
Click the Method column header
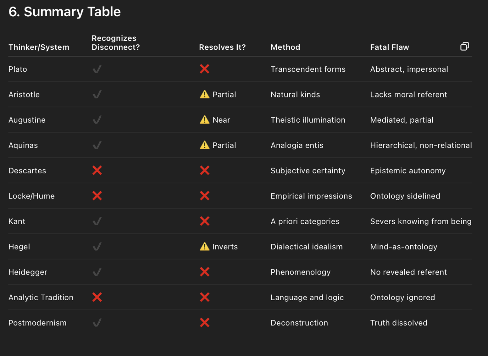point(285,47)
